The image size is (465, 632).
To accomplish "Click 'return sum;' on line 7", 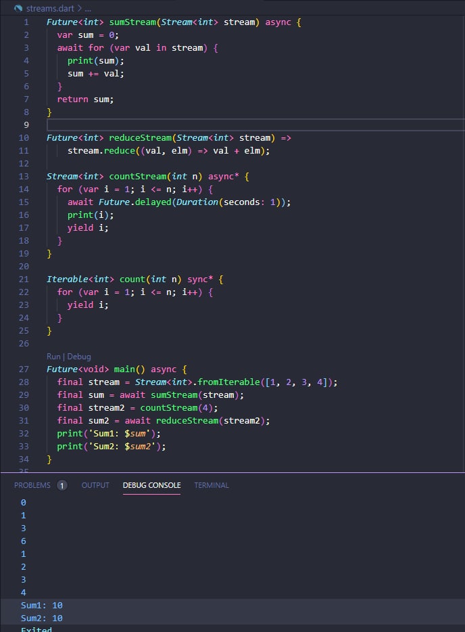I will (85, 99).
